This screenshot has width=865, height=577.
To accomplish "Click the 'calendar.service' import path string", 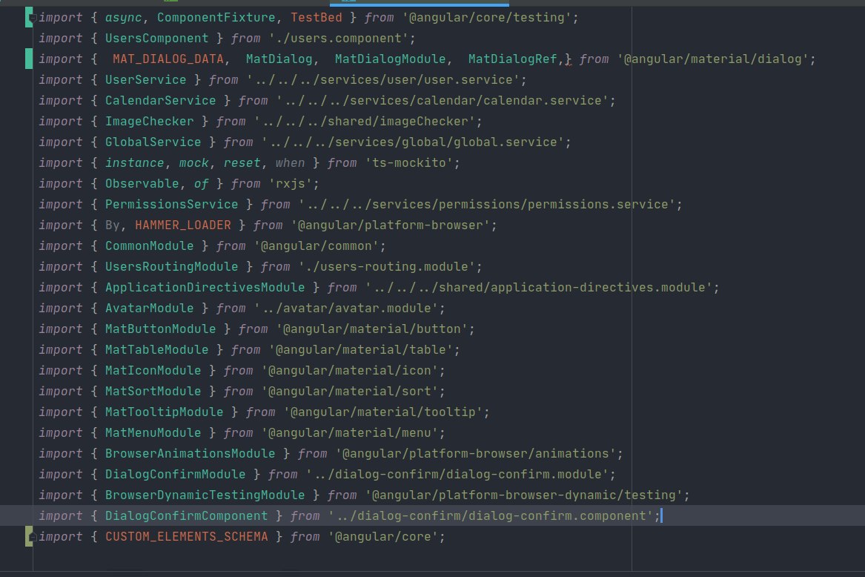I will [443, 100].
